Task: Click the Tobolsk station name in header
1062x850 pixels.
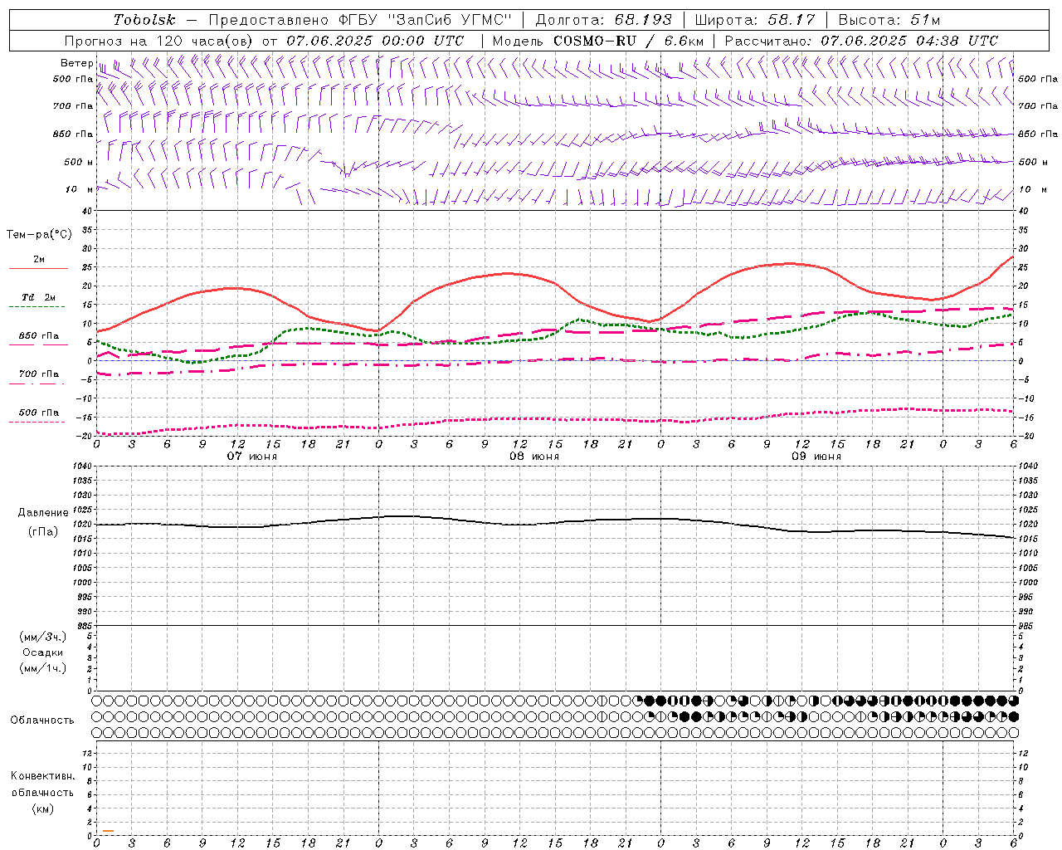Action: (144, 20)
